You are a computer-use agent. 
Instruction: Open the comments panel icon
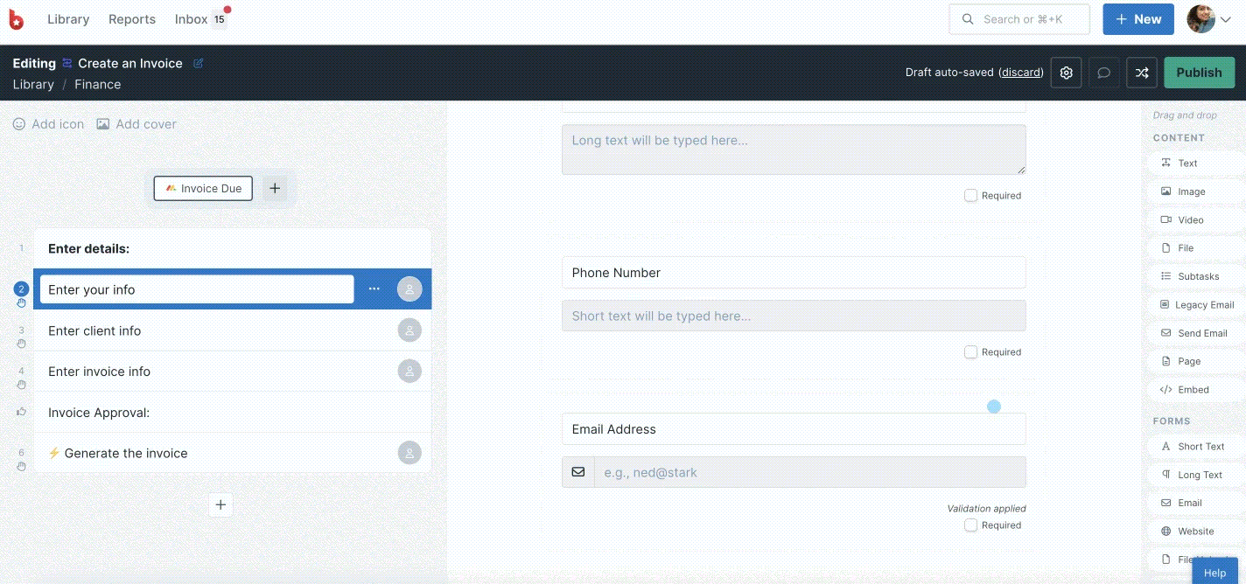click(1103, 73)
